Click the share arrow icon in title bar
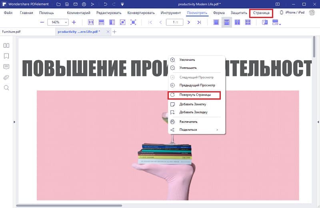The image size is (320, 208). click(x=92, y=4)
